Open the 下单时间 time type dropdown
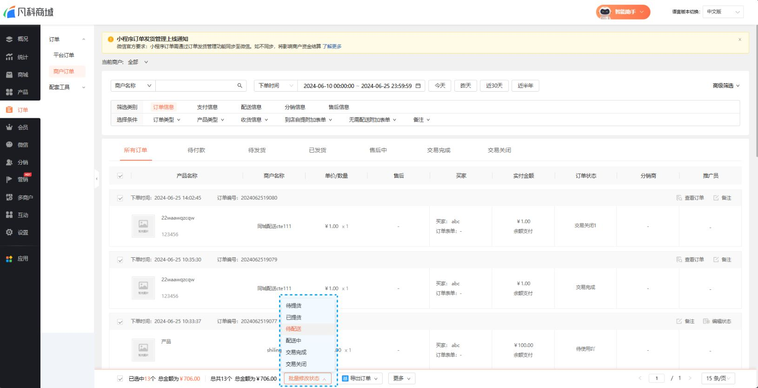This screenshot has width=758, height=388. click(x=276, y=86)
